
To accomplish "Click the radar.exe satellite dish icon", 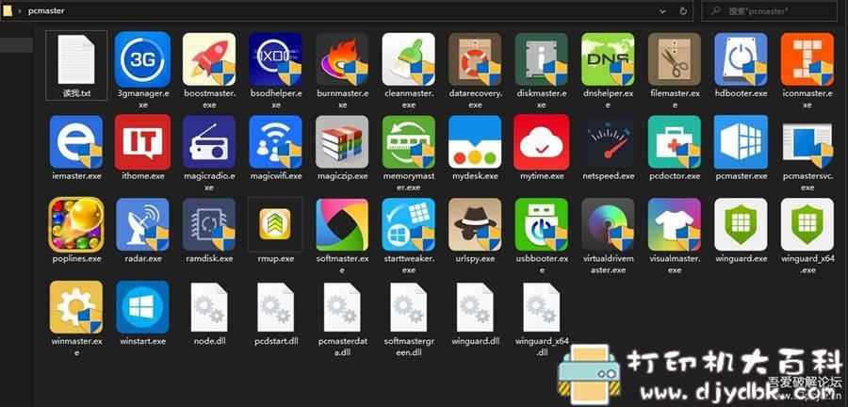I will pos(143,224).
